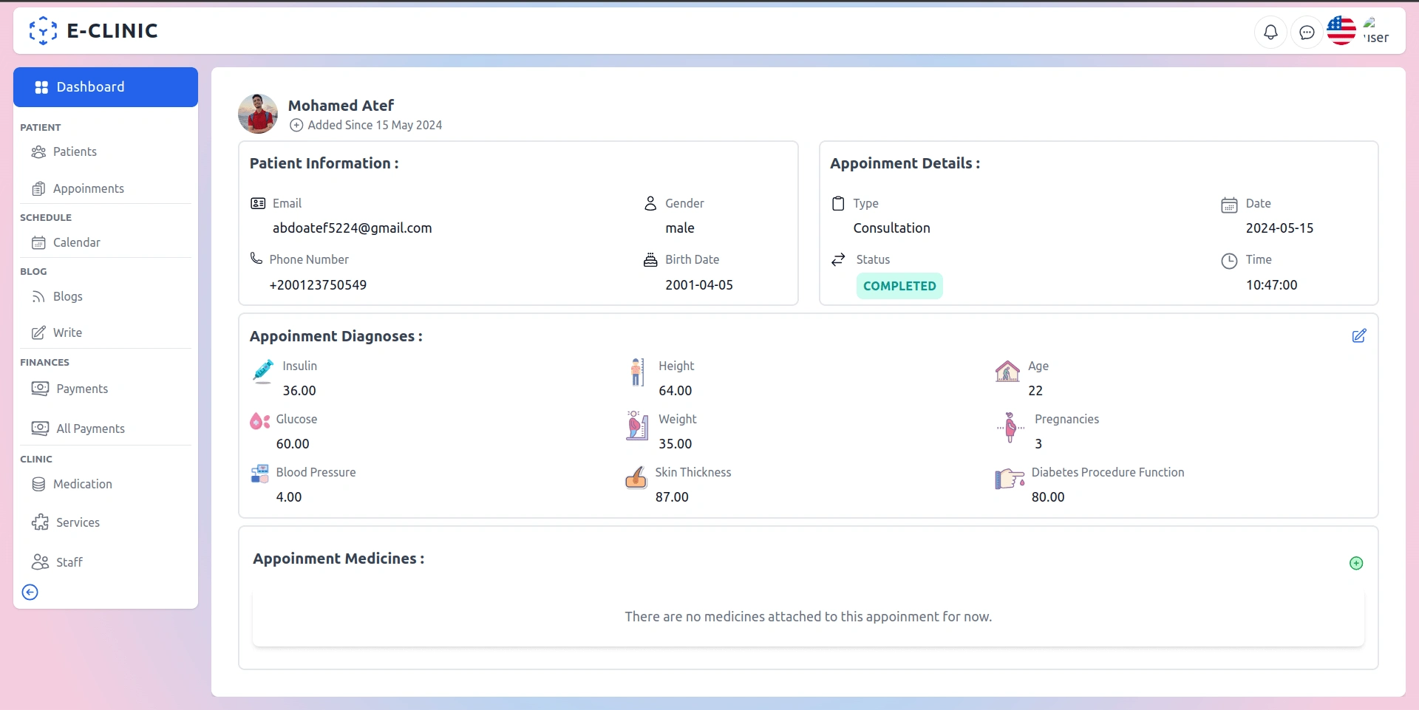
Task: Go to the Dashboard menu item
Action: click(106, 87)
